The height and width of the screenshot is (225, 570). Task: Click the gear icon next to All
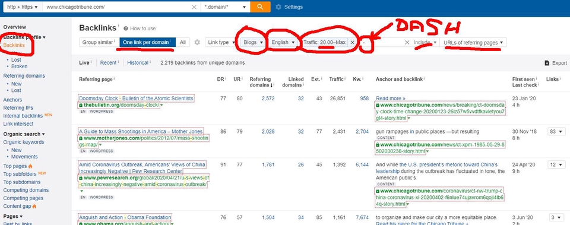[197, 43]
